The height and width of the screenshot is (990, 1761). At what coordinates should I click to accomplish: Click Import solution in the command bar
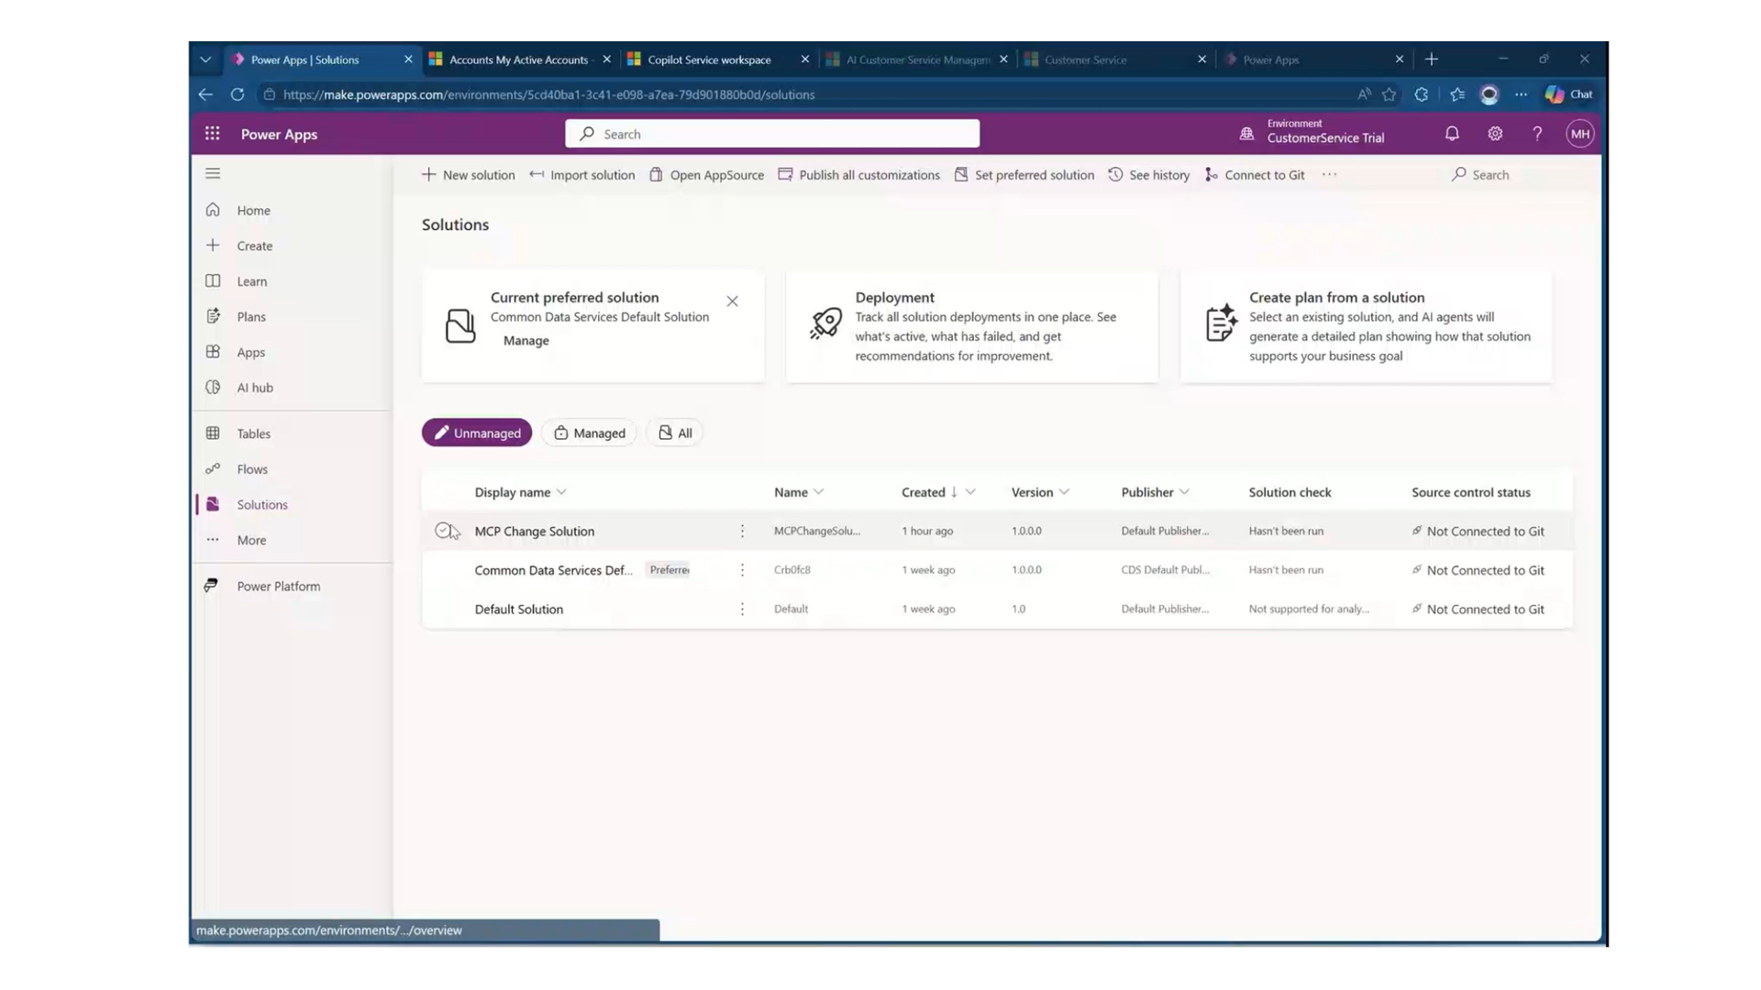(x=581, y=175)
